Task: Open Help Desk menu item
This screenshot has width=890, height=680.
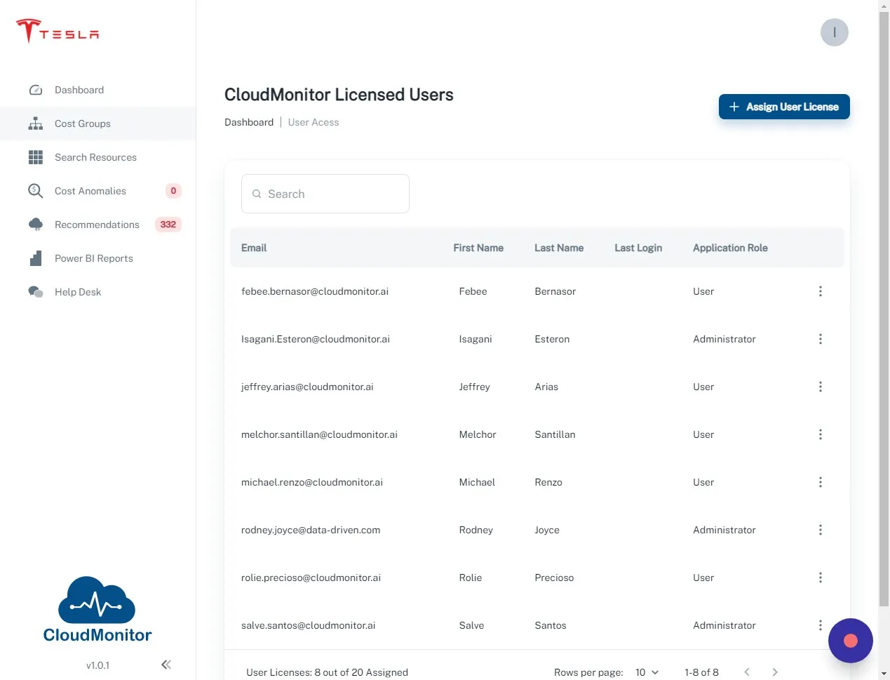Action: (97, 292)
